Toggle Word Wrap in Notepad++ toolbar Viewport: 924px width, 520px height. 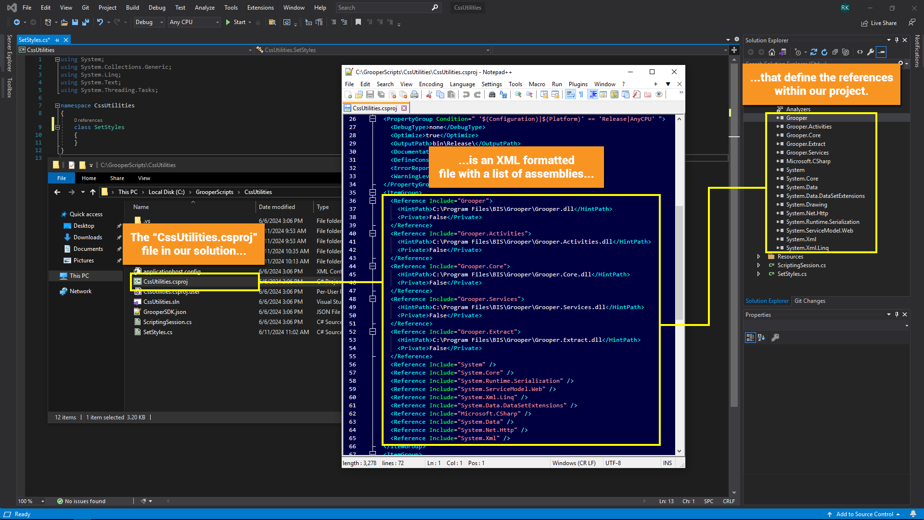coord(570,95)
